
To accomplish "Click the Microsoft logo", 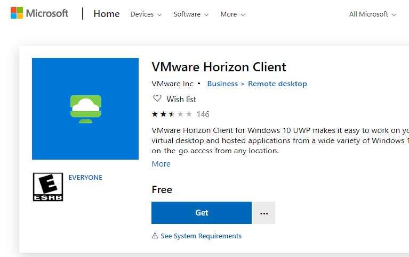I will coord(39,13).
